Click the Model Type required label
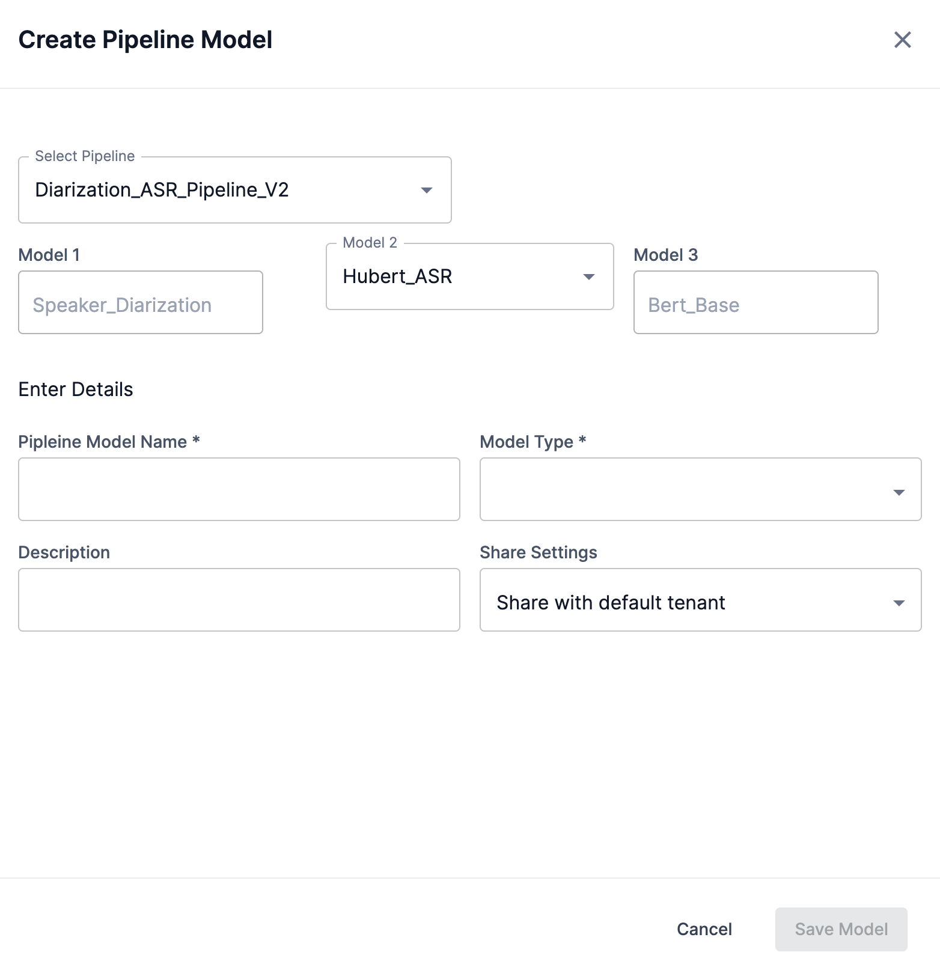 tap(533, 442)
